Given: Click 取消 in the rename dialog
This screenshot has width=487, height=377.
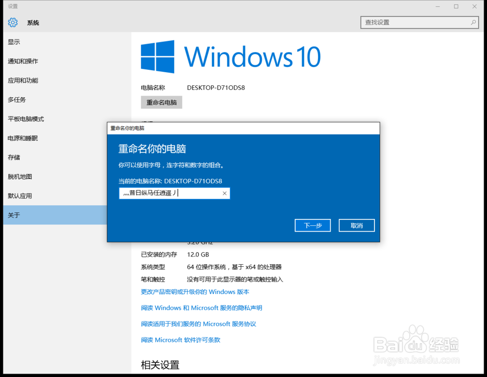Looking at the screenshot, I should point(356,225).
